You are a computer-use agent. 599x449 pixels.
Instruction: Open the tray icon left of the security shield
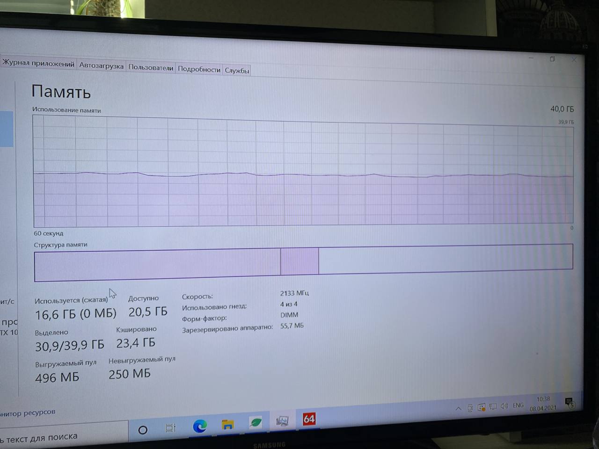pos(470,408)
